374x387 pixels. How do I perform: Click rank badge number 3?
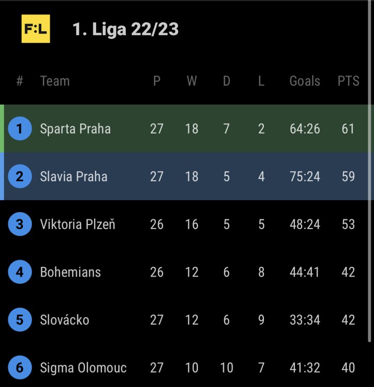pos(20,224)
